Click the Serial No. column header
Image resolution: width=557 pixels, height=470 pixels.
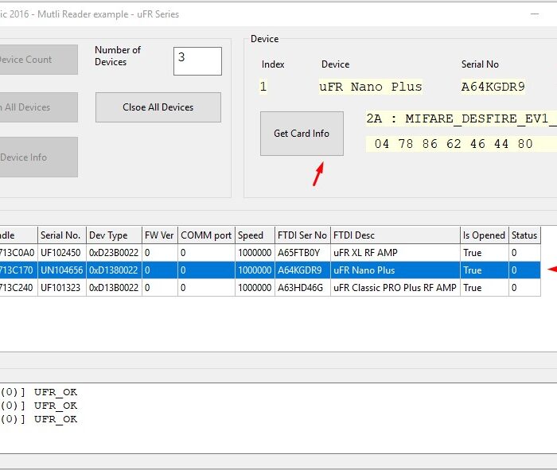(62, 235)
